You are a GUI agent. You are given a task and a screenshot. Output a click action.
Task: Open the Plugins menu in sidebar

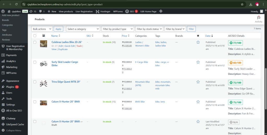[10, 87]
